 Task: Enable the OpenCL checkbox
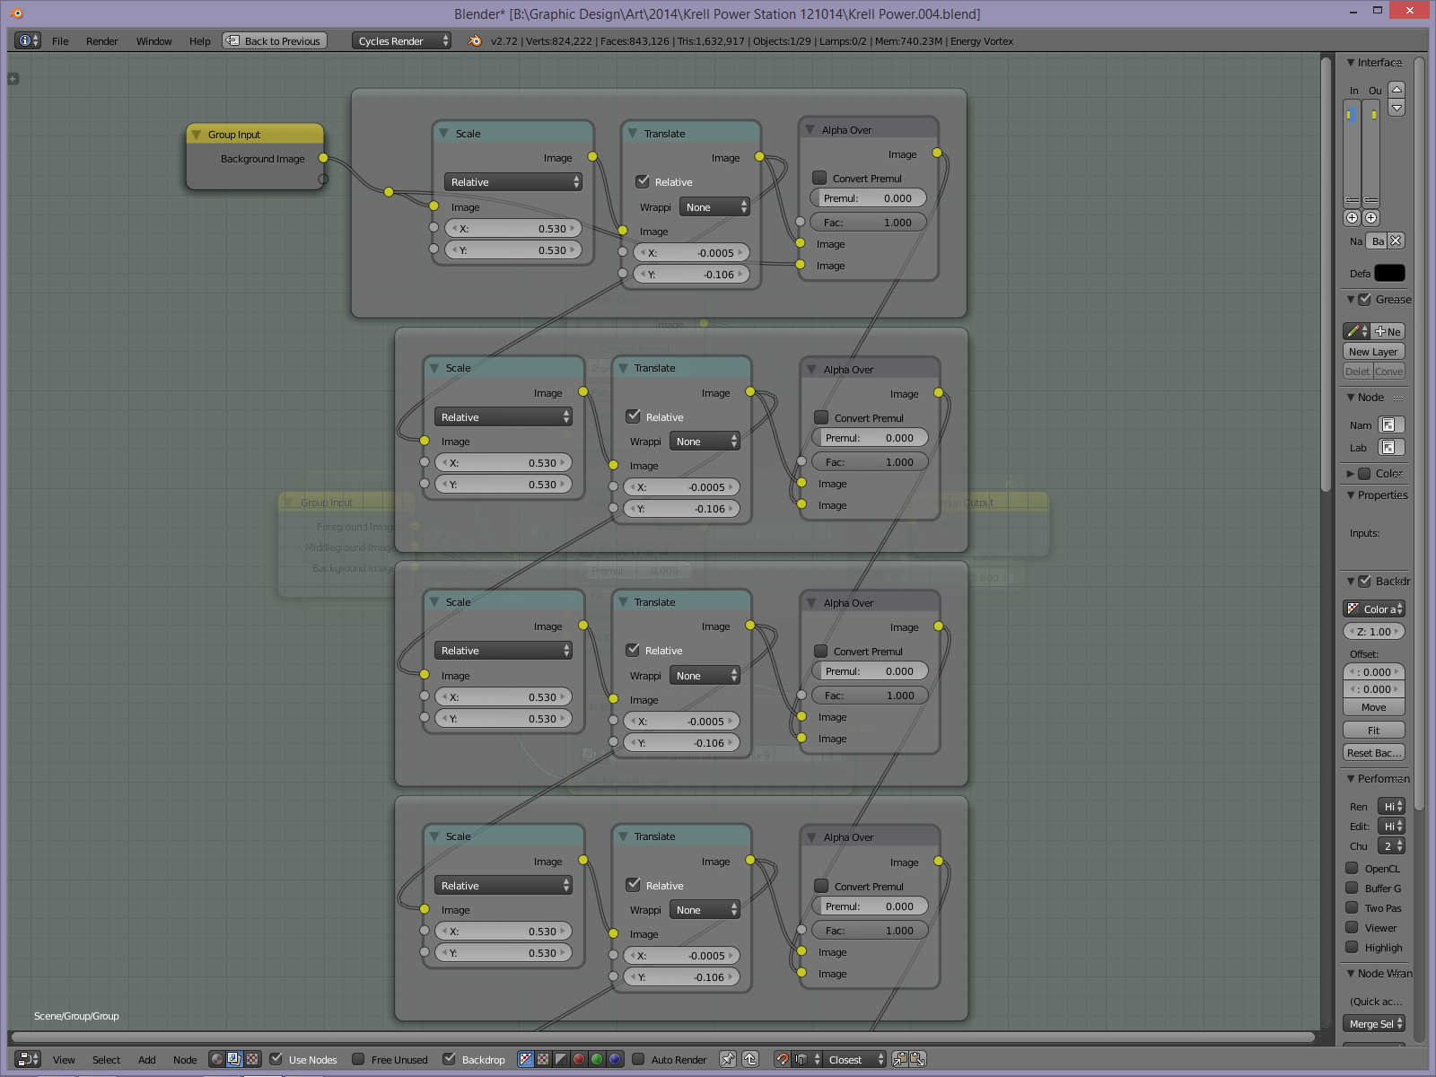point(1352,868)
